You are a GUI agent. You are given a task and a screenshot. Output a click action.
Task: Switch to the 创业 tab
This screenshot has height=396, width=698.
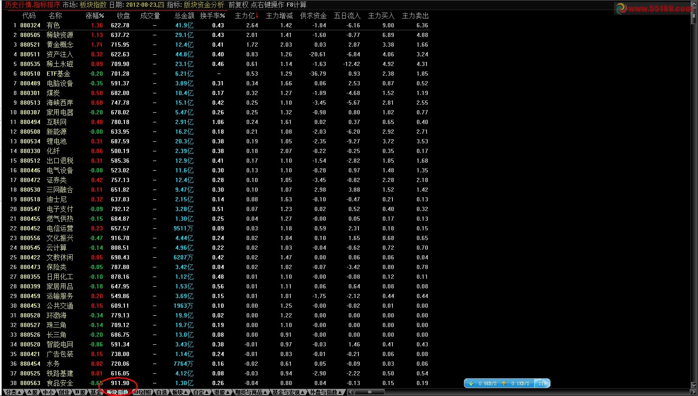64,392
